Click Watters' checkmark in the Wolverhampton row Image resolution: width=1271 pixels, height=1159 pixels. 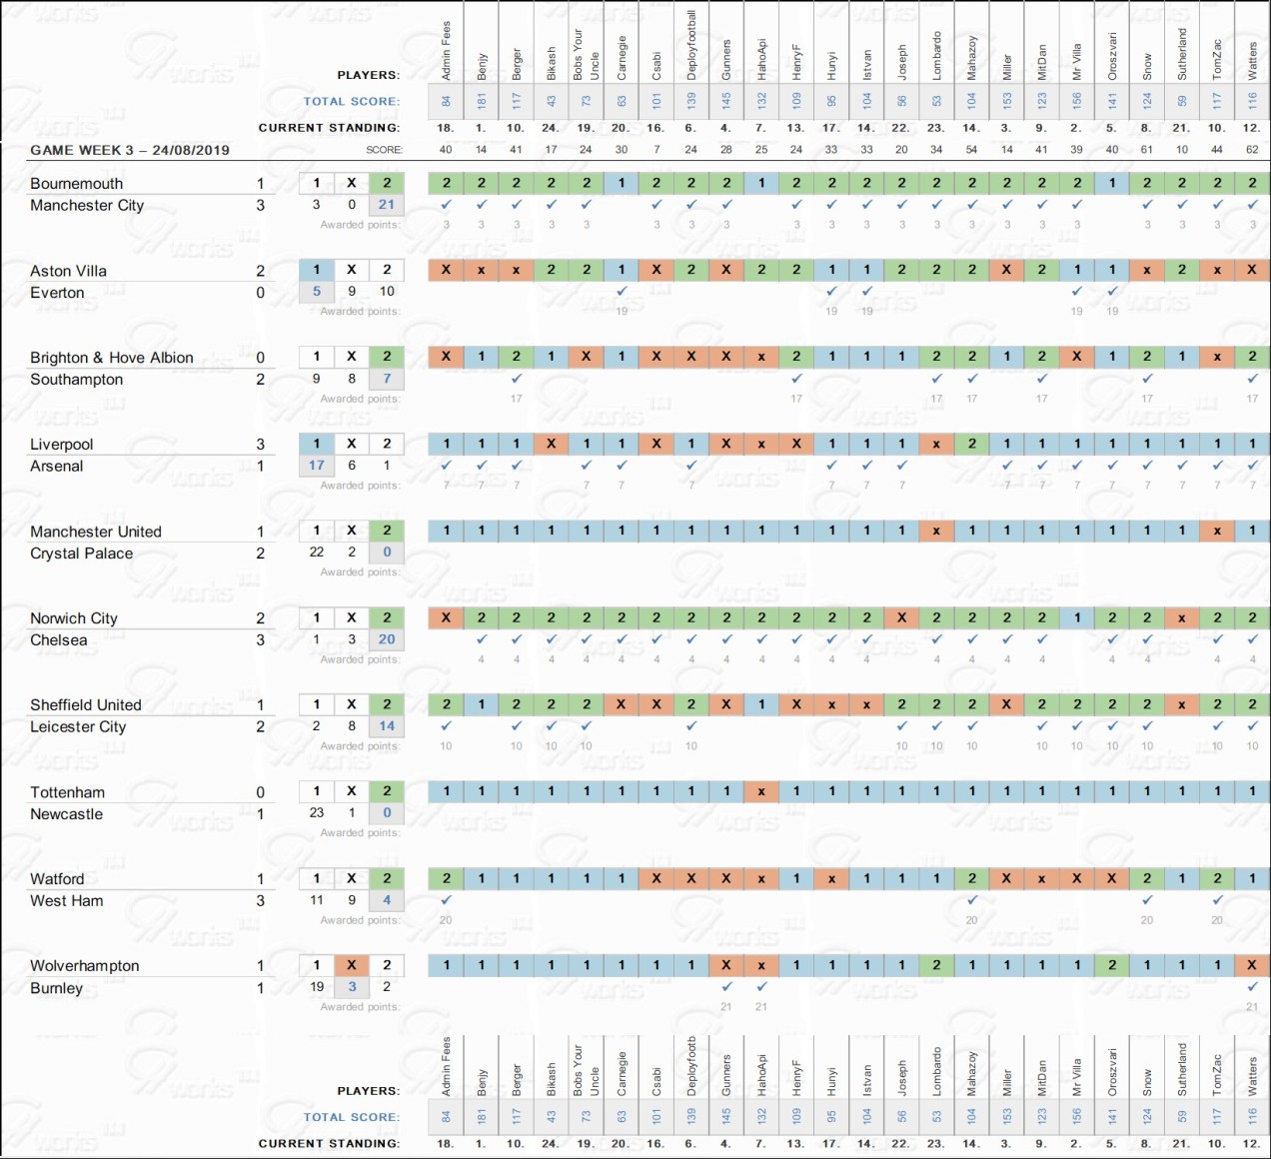[x=1252, y=987]
